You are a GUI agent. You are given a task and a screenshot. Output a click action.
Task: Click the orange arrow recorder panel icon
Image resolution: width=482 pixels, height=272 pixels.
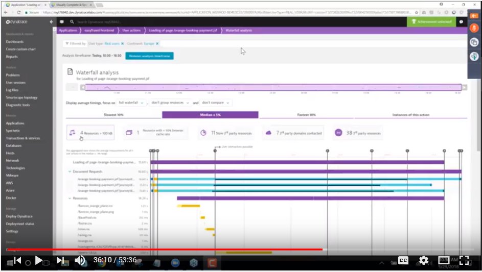(x=474, y=16)
